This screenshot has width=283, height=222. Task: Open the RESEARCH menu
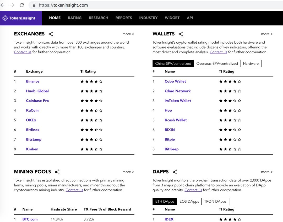tap(99, 18)
